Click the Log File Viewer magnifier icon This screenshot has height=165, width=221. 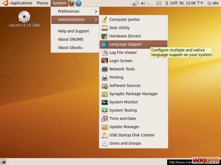[x=104, y=53]
